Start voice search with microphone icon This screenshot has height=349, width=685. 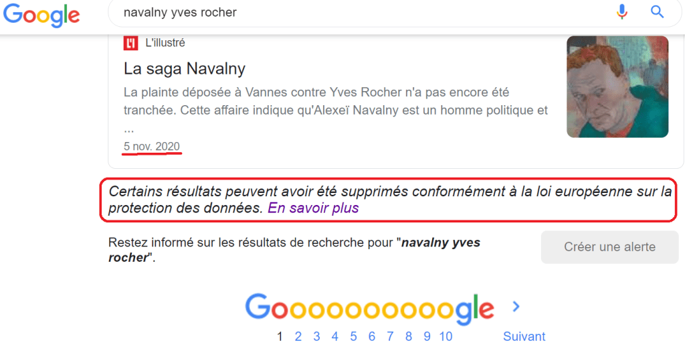[x=622, y=12]
